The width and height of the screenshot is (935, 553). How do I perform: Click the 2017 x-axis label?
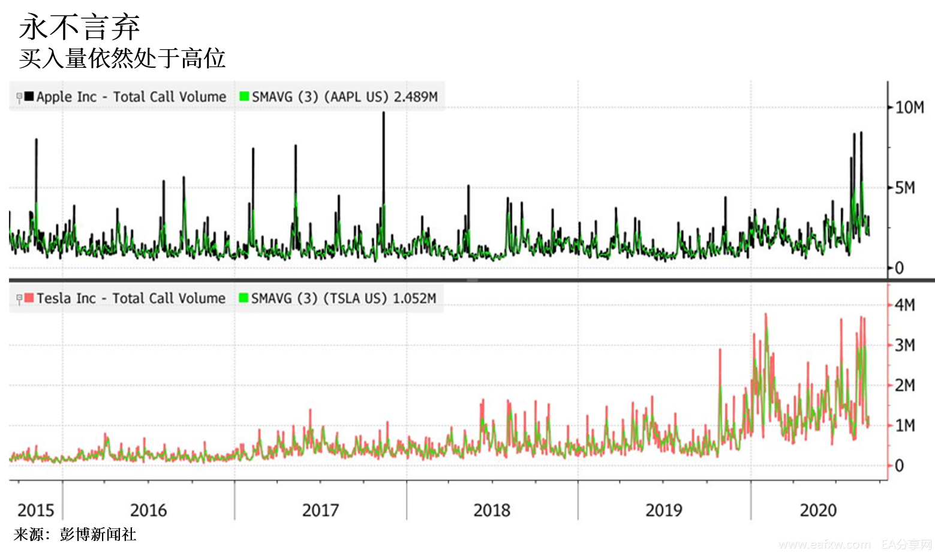pos(320,510)
